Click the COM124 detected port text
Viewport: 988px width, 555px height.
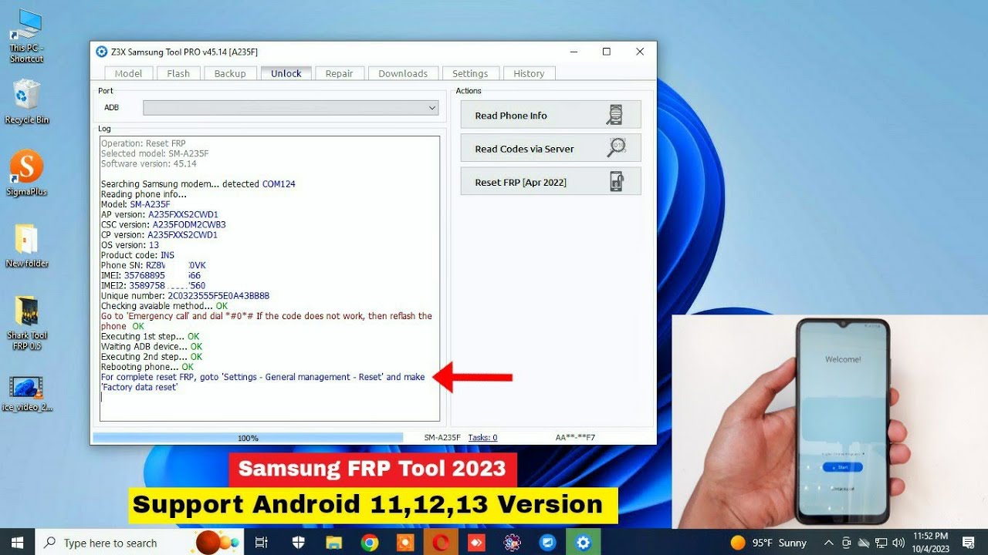(x=279, y=184)
